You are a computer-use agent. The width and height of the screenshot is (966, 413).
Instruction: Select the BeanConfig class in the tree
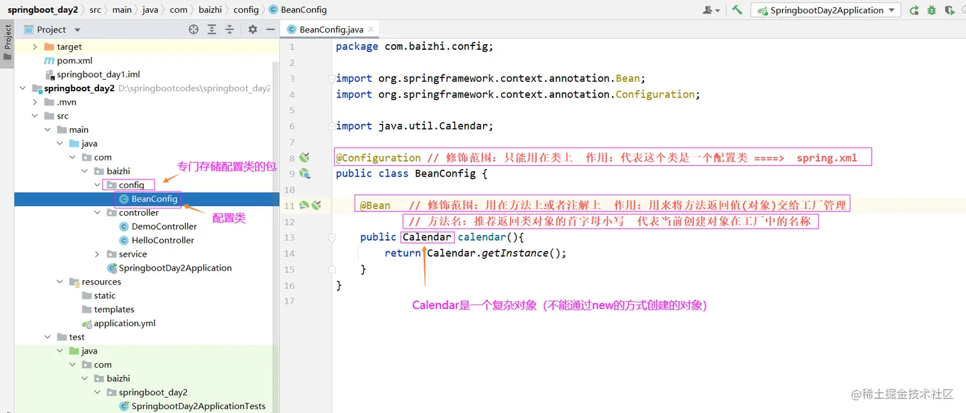click(154, 199)
